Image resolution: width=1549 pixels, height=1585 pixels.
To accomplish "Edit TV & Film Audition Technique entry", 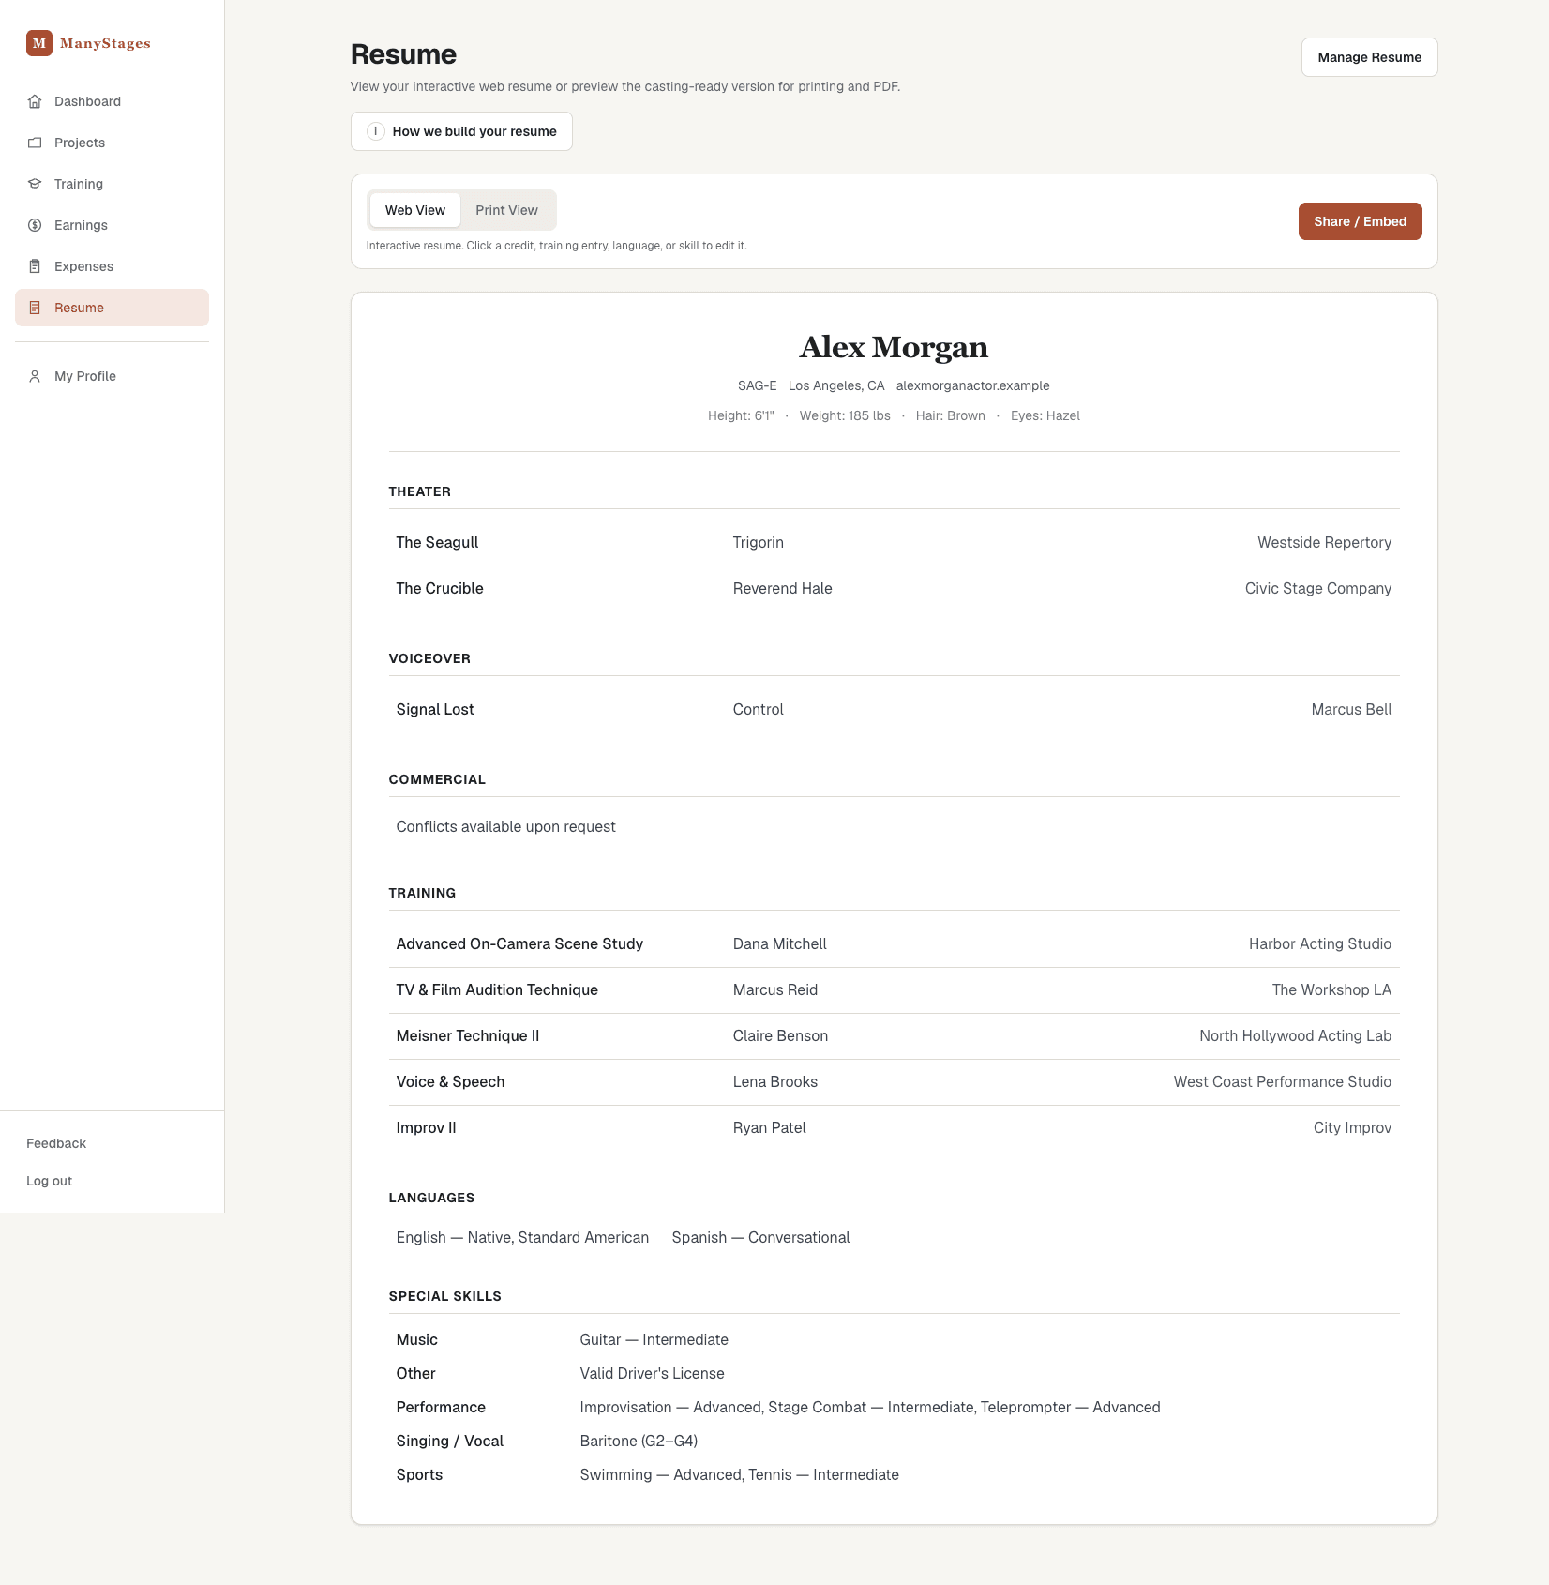I will click(x=894, y=990).
